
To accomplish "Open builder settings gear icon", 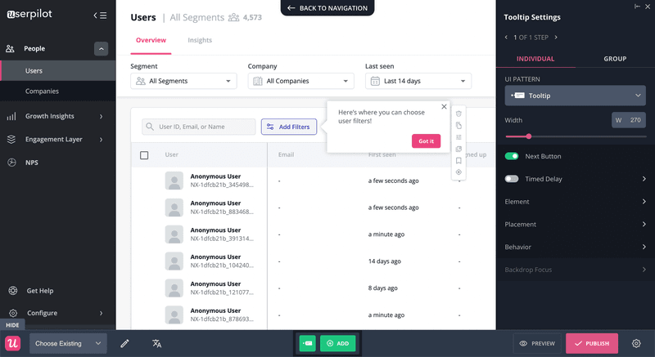I will click(x=636, y=343).
